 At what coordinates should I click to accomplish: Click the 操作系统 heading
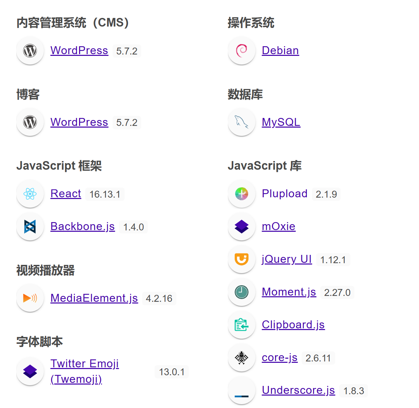coord(251,23)
